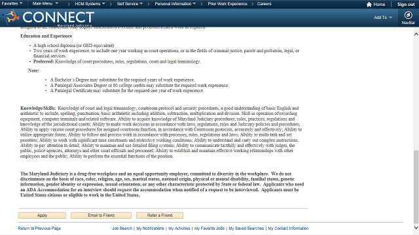Open the My Favorite Jobs link

pyautogui.click(x=209, y=228)
